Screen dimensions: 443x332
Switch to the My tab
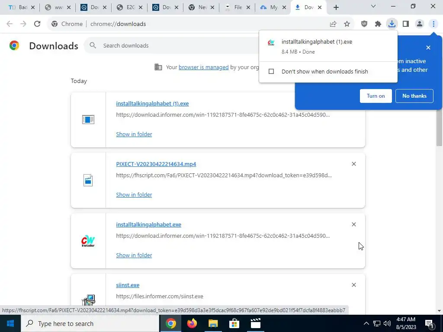pyautogui.click(x=273, y=8)
